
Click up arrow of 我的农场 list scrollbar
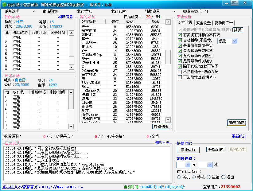point(71,33)
